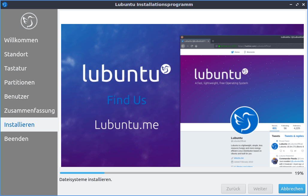Open the Zusammenfassung step
This screenshot has width=308, height=196.
(29, 111)
